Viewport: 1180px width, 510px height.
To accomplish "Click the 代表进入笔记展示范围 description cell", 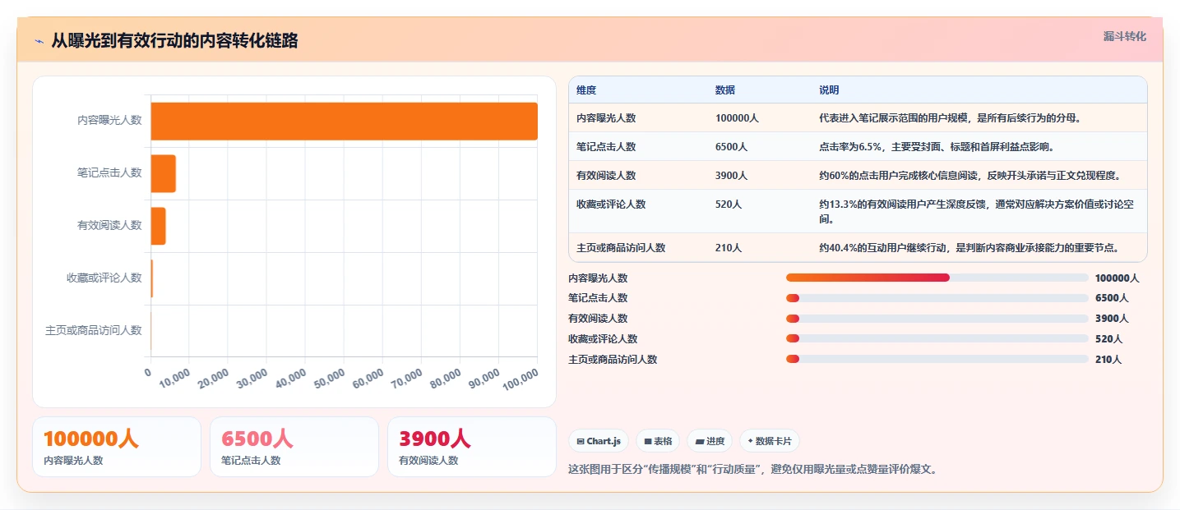I will (979, 117).
